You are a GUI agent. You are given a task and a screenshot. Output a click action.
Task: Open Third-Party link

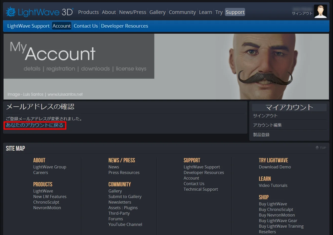click(119, 213)
